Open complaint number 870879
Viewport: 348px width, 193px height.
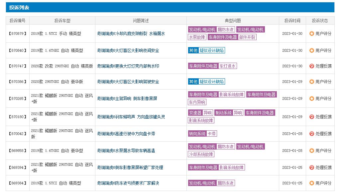[17, 33]
